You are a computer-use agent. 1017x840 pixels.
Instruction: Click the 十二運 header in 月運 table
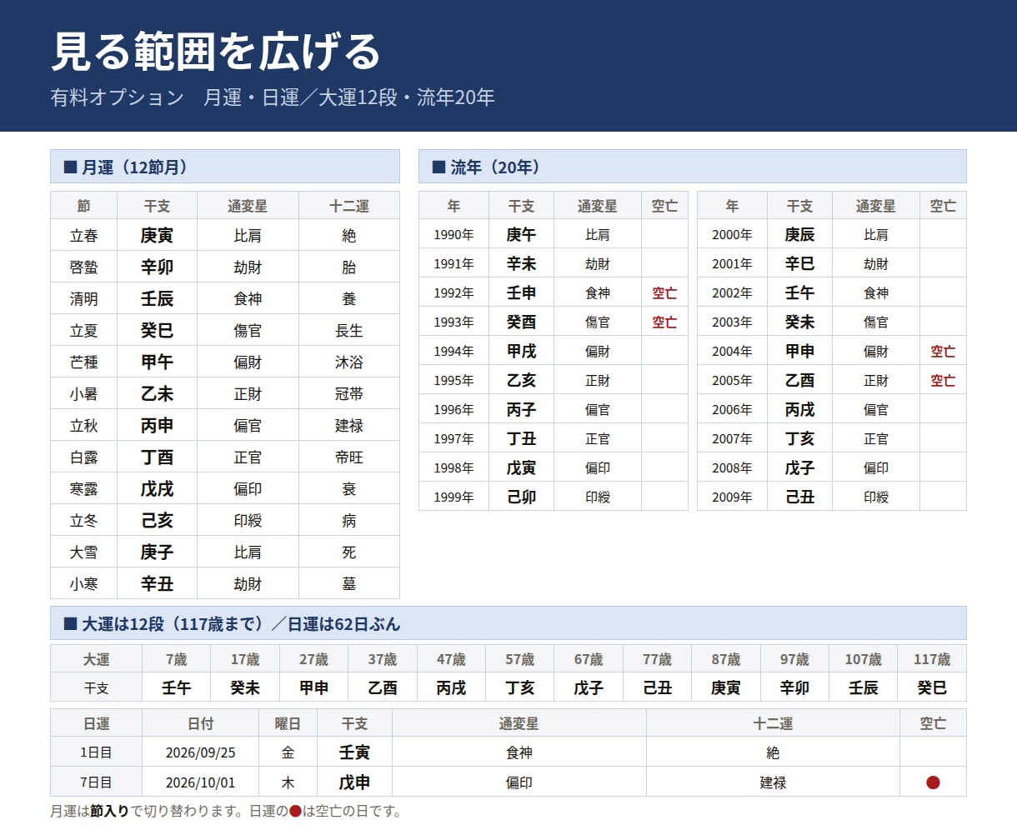click(349, 206)
